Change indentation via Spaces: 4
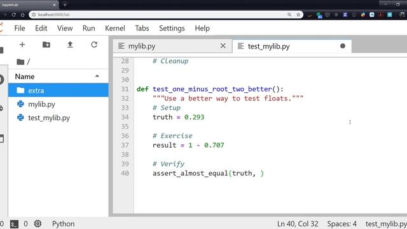 click(x=342, y=224)
